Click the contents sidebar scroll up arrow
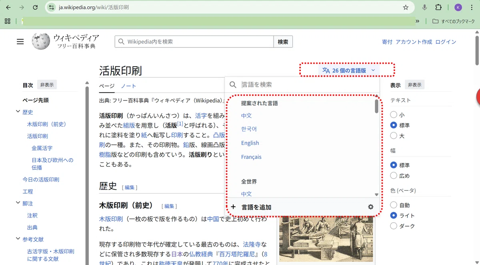 click(87, 83)
